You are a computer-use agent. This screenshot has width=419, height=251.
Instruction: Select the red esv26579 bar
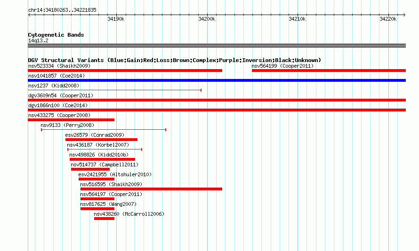point(102,140)
